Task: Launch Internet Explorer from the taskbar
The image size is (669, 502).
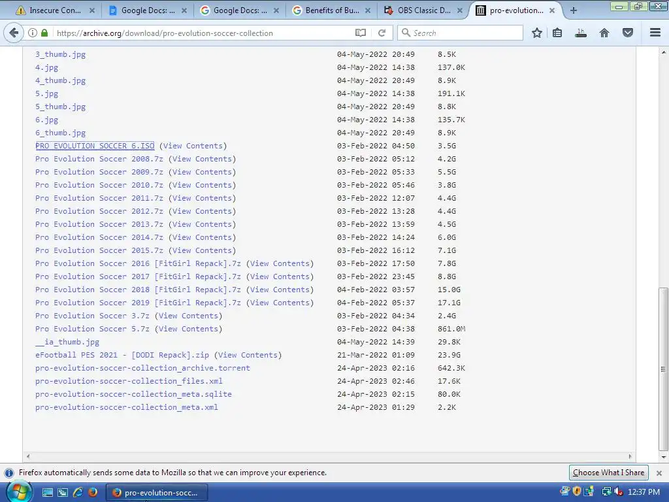Action: click(x=78, y=492)
